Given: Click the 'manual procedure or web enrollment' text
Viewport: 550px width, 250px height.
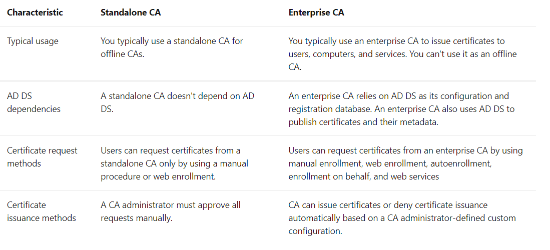Looking at the screenshot, I should [158, 176].
